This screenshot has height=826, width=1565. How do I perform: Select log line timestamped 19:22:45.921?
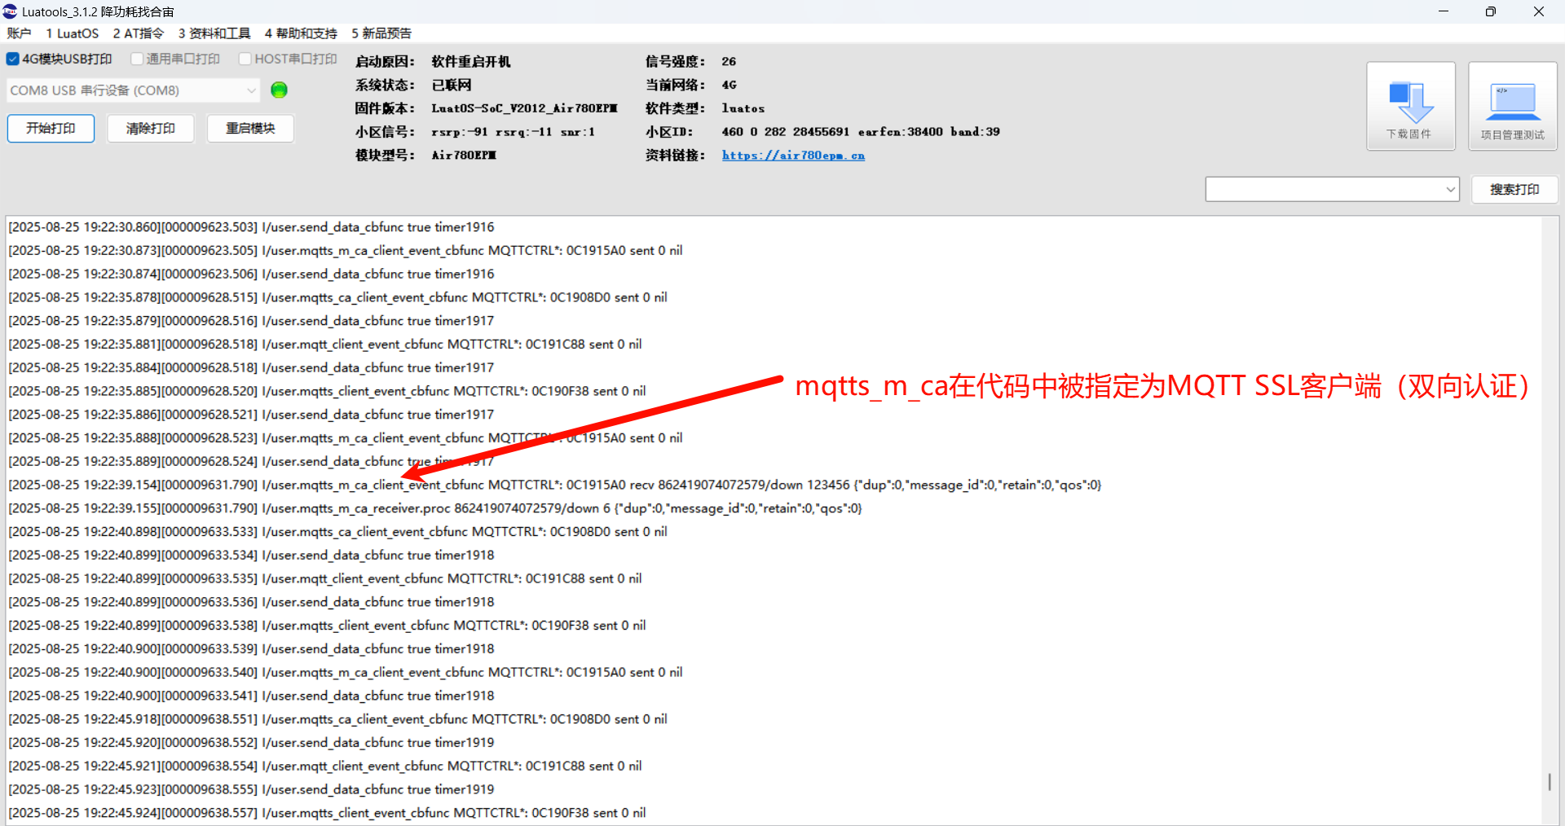[x=325, y=767]
